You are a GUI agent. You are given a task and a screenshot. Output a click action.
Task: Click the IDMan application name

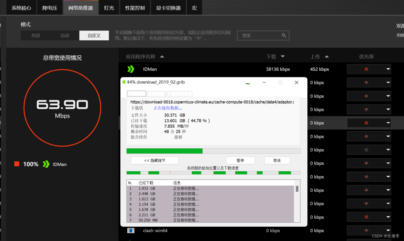[150, 69]
